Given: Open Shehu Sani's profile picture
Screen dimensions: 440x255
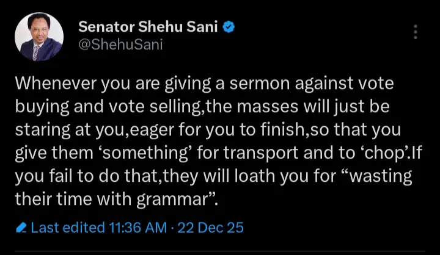Looking at the screenshot, I should (x=38, y=37).
